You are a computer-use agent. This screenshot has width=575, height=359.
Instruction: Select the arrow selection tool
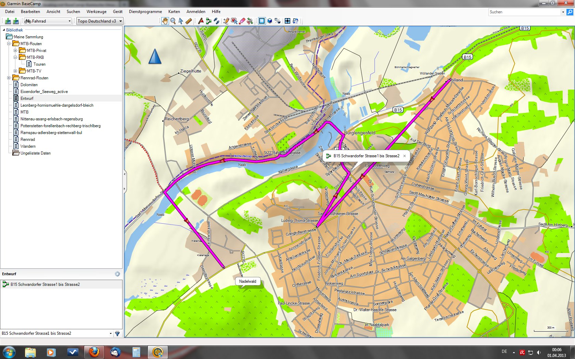coord(181,21)
